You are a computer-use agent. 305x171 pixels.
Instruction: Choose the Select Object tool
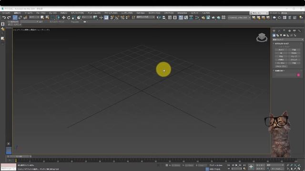(x=42, y=18)
